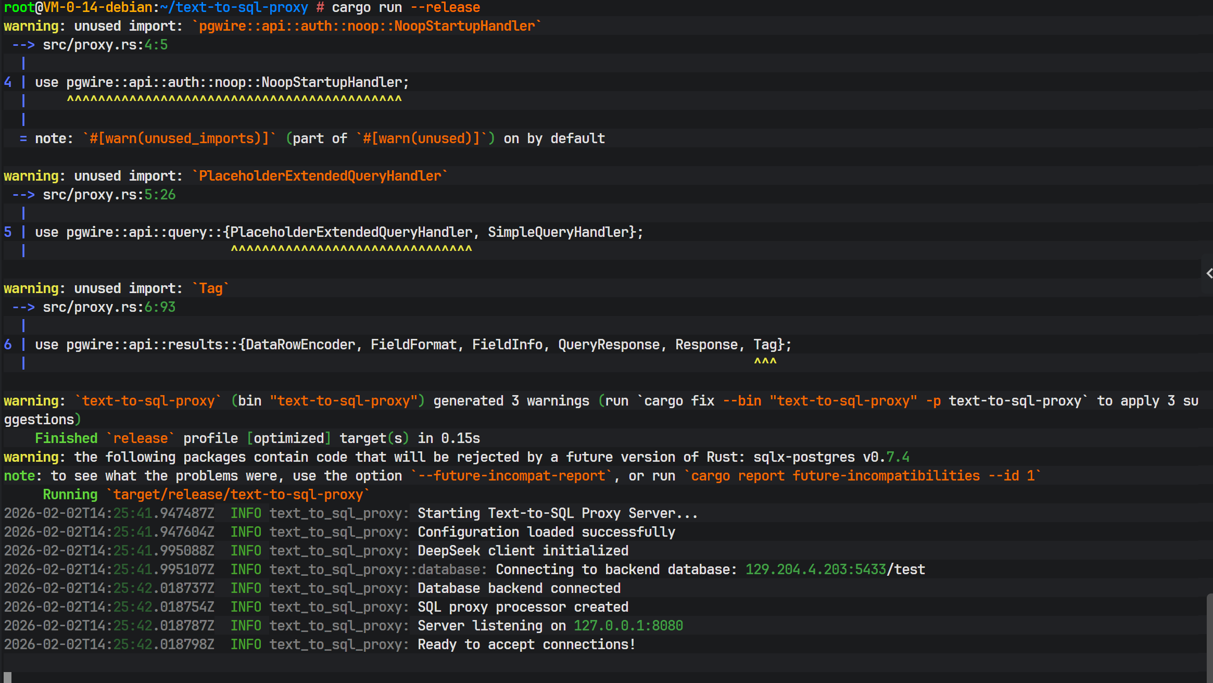The height and width of the screenshot is (683, 1213).
Task: Click the cargo run --release command
Action: (406, 8)
